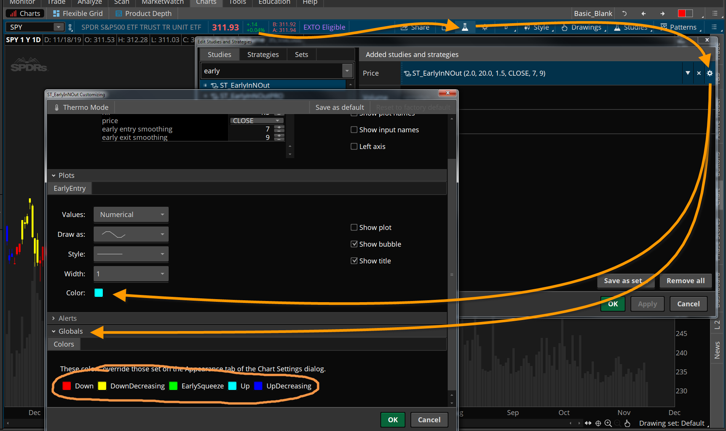Screen dimensions: 726x431
Task: Click Cancel in the Customizing dialog
Action: [429, 420]
